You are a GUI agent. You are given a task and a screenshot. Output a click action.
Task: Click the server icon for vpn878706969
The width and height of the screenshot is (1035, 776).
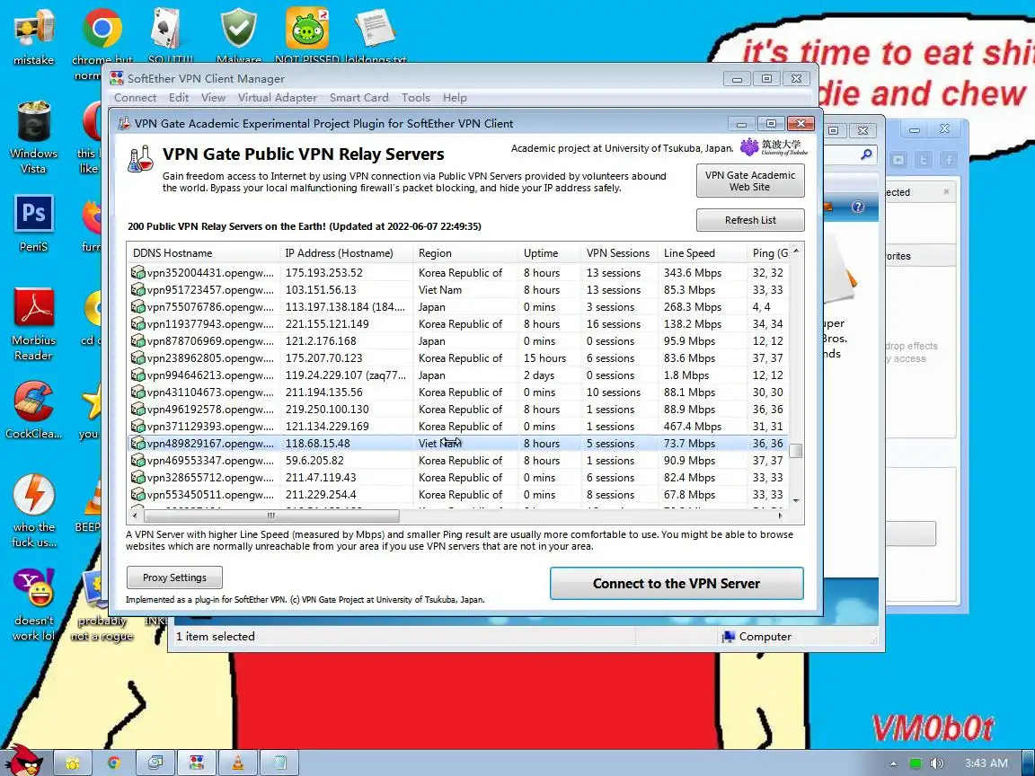coord(138,341)
